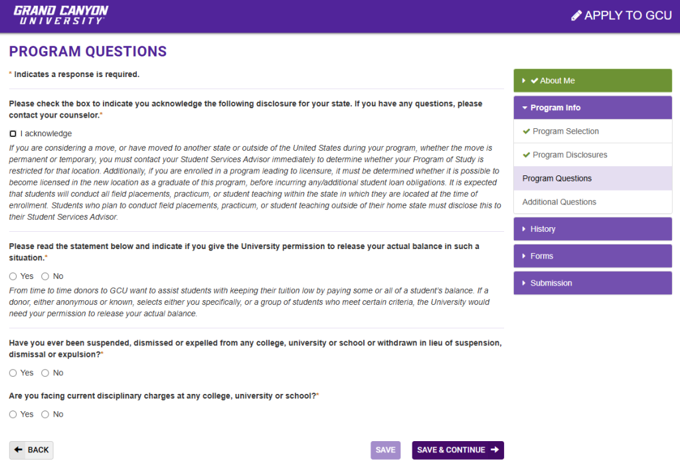Viewport: 680px width, 467px height.
Task: Select Yes for current disciplinary charges question
Action: coord(13,415)
